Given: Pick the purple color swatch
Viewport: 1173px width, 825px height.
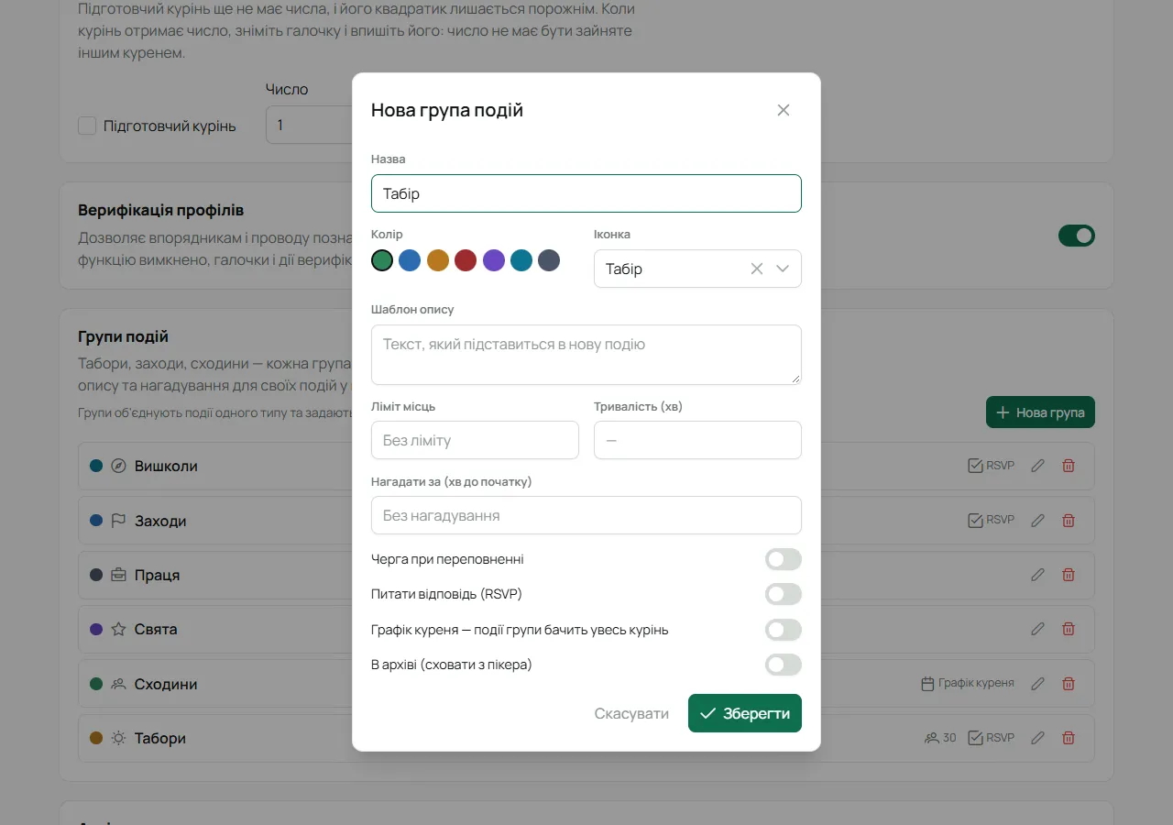Looking at the screenshot, I should click(x=494, y=260).
